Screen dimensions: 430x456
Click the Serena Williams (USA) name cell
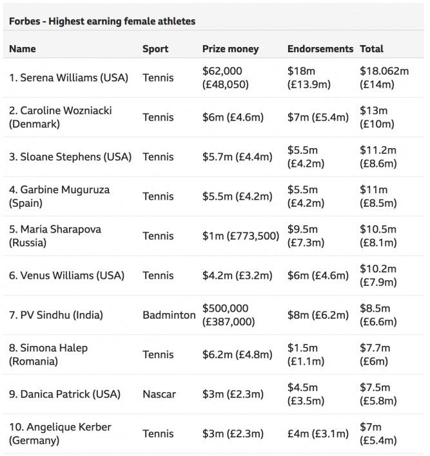click(68, 78)
